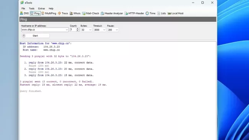Open the Extras menu

click(41, 8)
